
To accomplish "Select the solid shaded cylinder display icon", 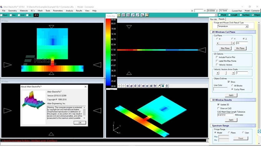I will 163,86.
